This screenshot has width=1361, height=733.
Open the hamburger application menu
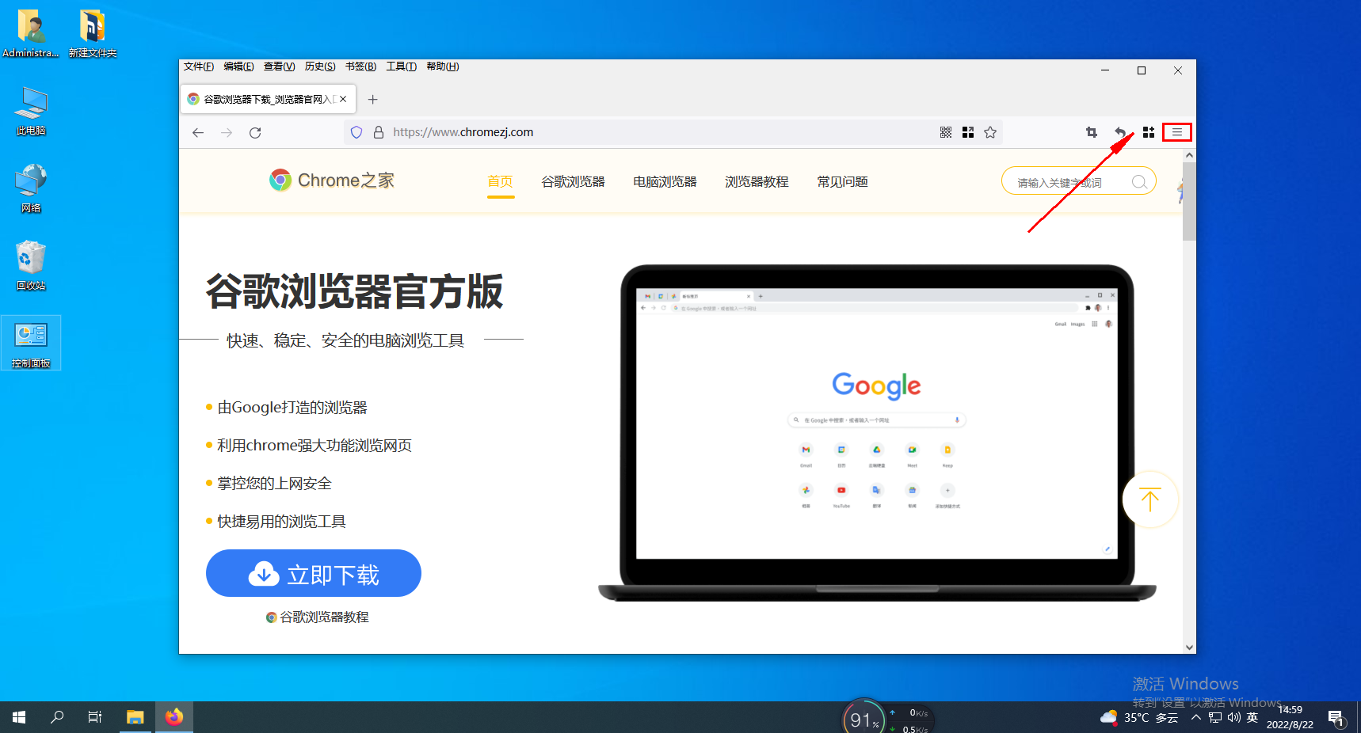click(x=1177, y=132)
